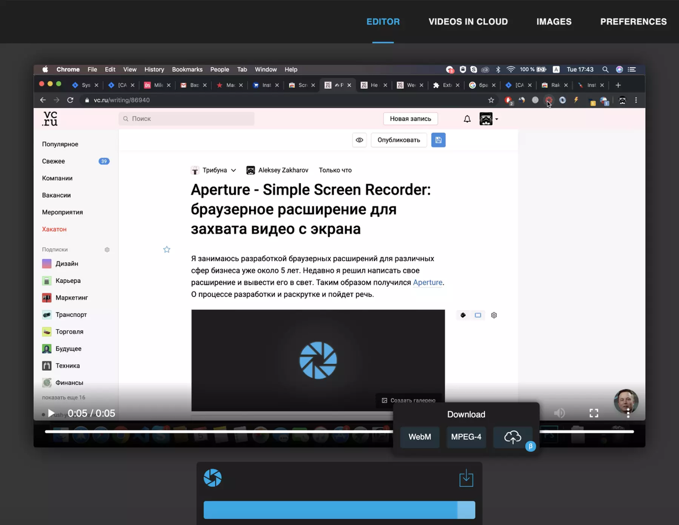Screen dimensions: 679x525
Task: Open the Вакансии section in the sidebar
Action: pos(57,195)
